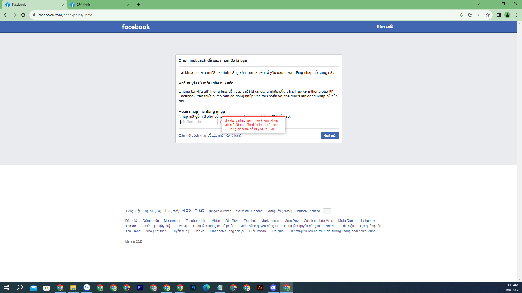Open Microsoft Edge from taskbar

coord(207,288)
